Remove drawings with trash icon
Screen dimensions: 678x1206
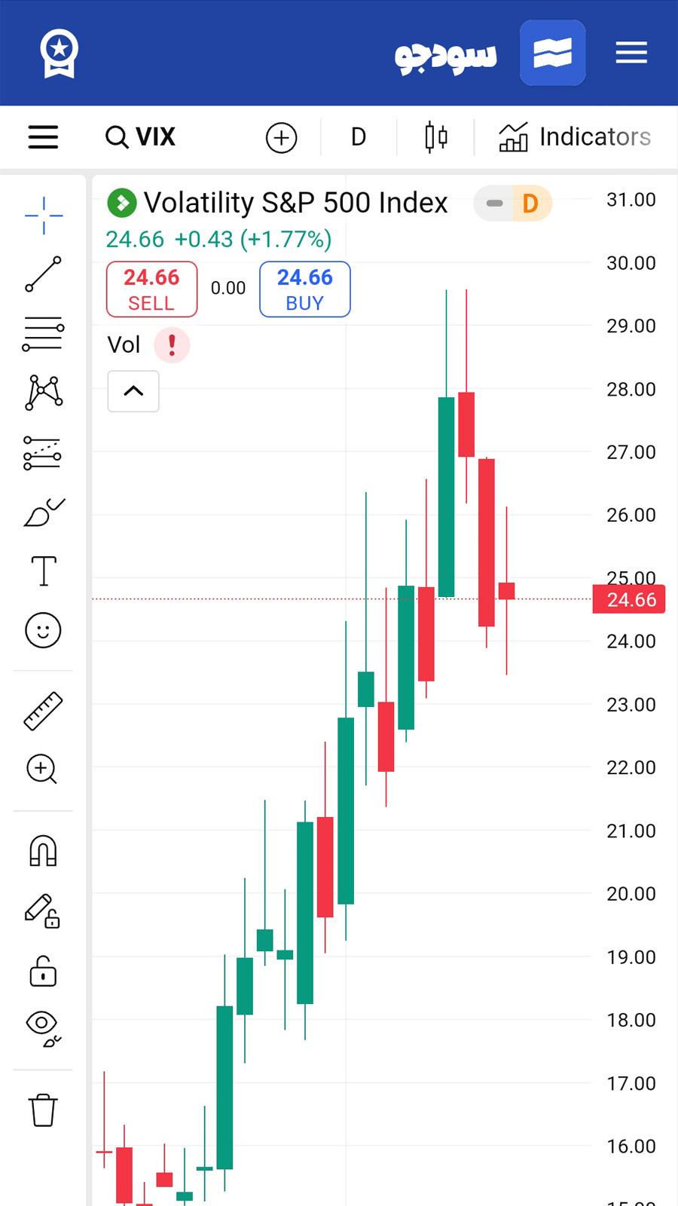[43, 1110]
